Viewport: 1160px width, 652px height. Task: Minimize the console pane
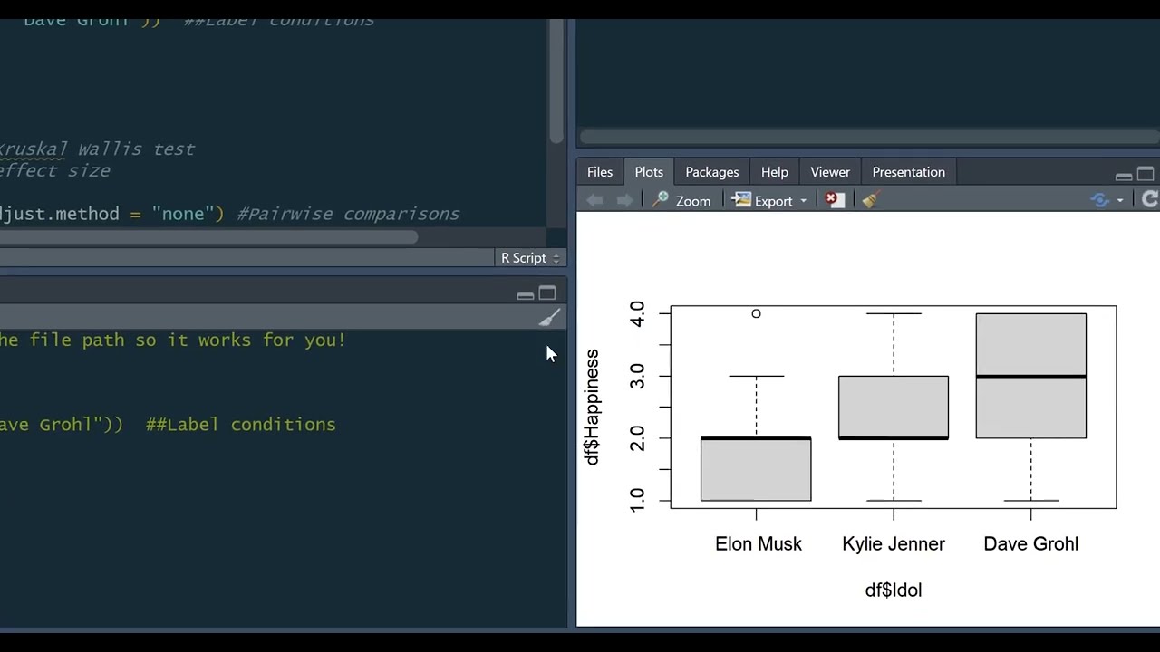click(x=525, y=294)
